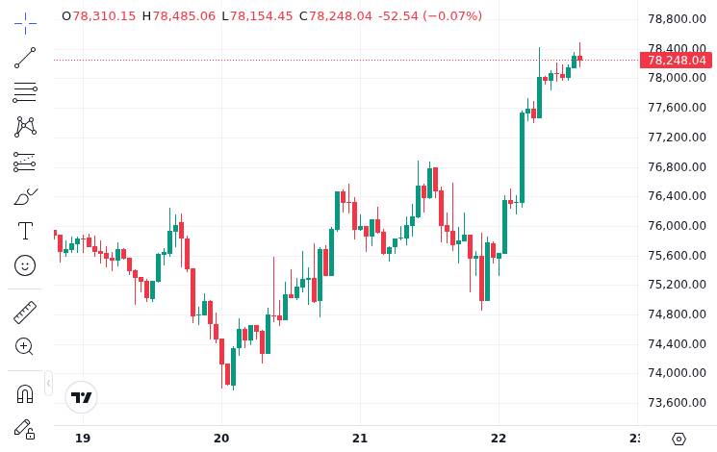The image size is (717, 452).
Task: Select the text annotation tool
Action: point(25,231)
